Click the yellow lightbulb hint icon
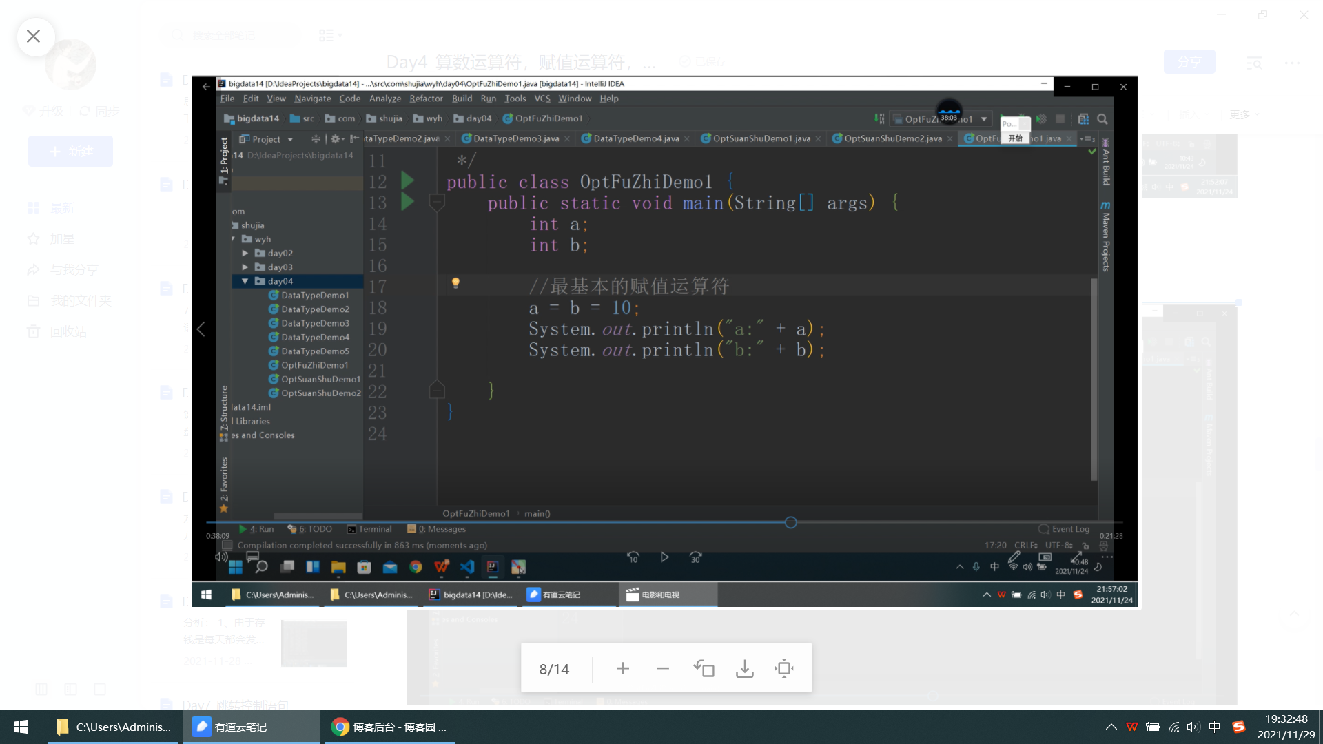Screen dimensions: 1323x744 tap(455, 282)
